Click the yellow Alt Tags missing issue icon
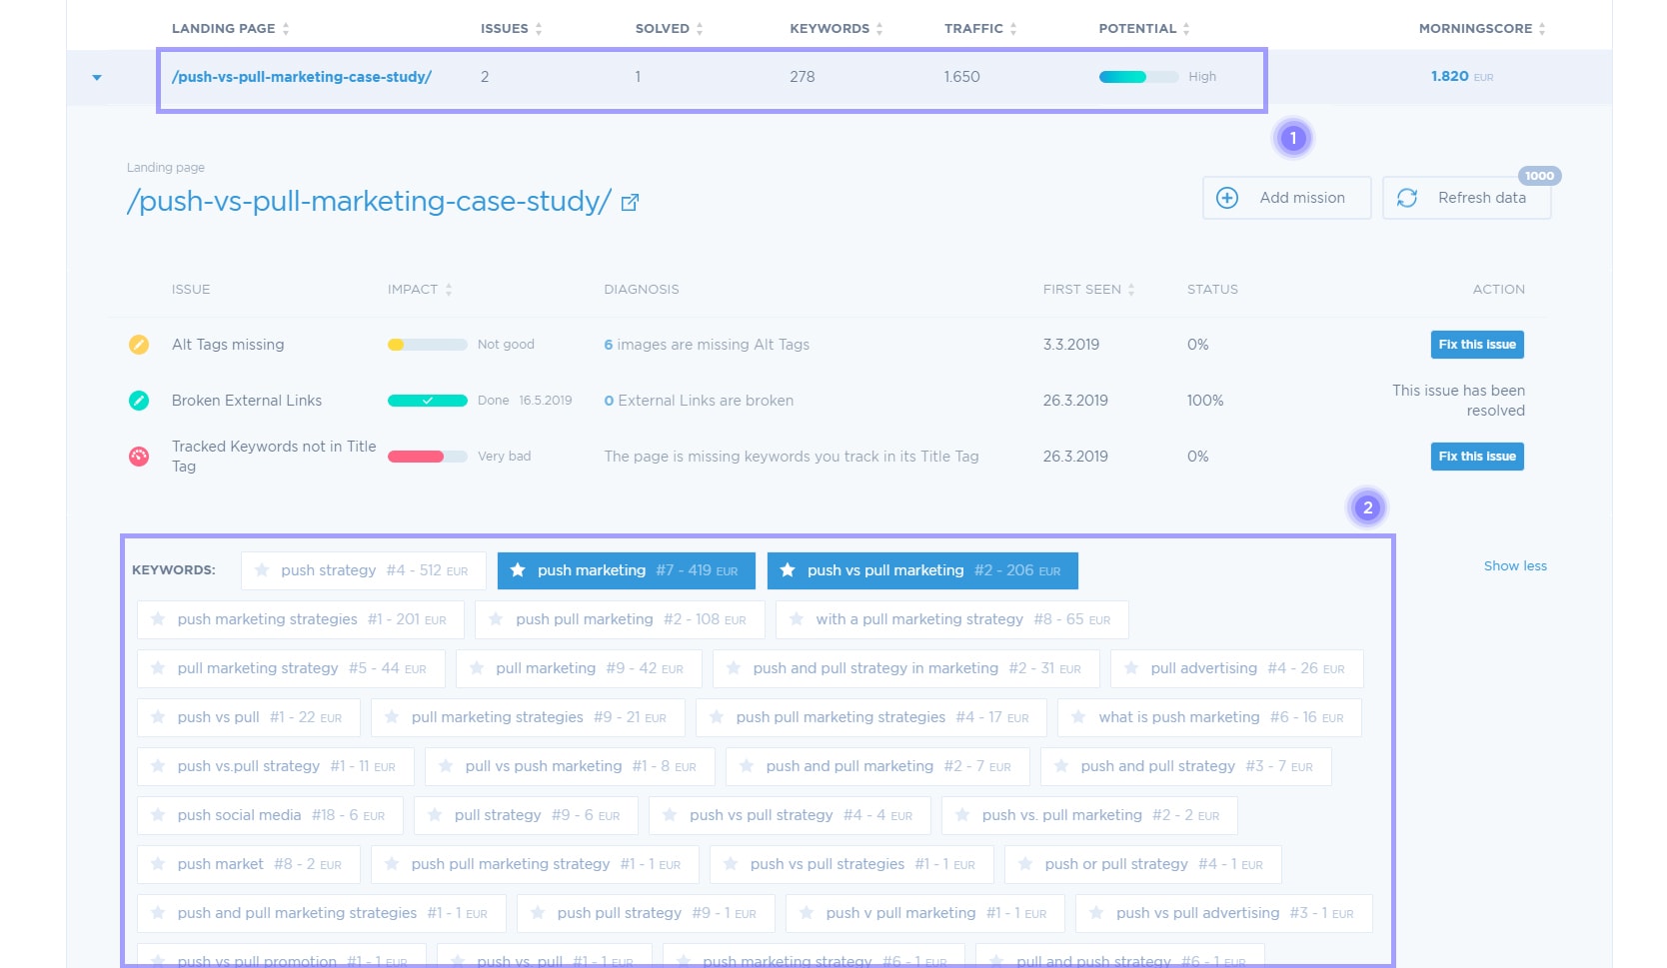Image resolution: width=1667 pixels, height=968 pixels. tap(139, 345)
